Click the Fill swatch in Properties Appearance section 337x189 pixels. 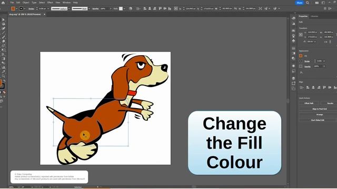[301, 56]
